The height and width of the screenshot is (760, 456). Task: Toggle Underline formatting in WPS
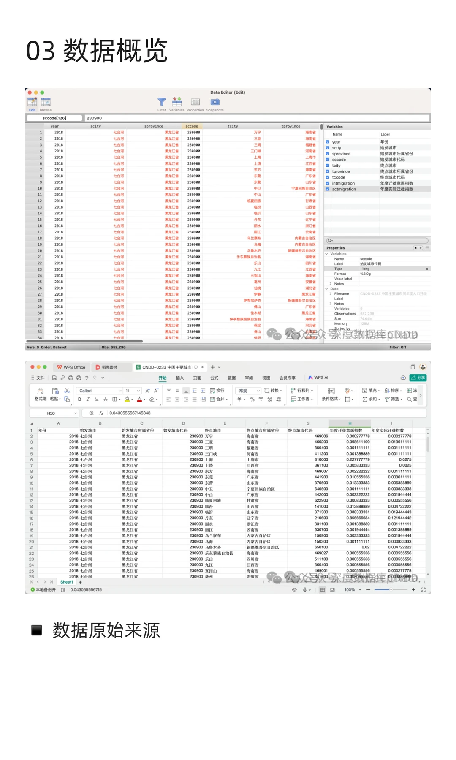[97, 399]
